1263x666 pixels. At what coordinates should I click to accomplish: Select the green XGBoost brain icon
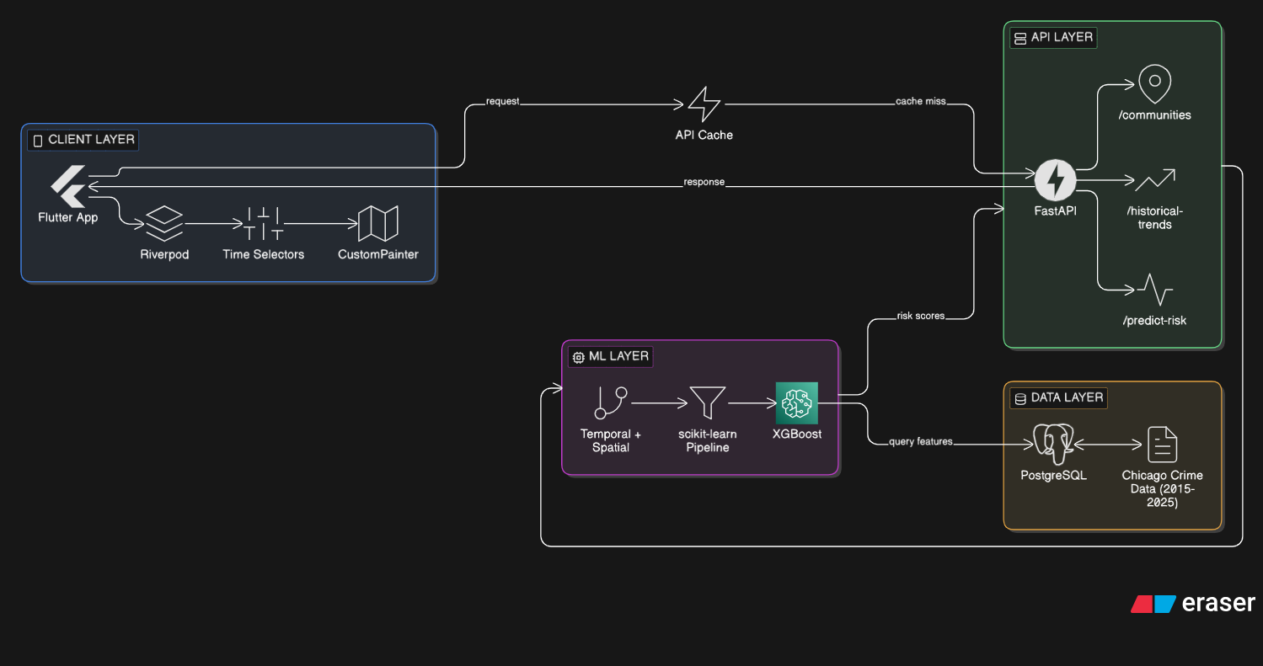(796, 403)
